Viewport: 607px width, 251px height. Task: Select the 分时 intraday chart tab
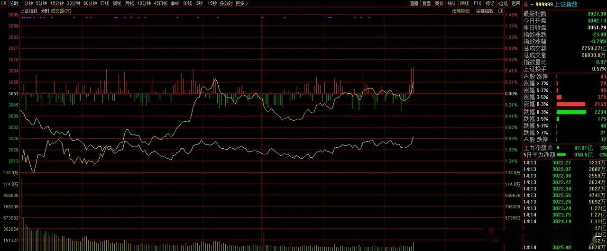coord(14,3)
